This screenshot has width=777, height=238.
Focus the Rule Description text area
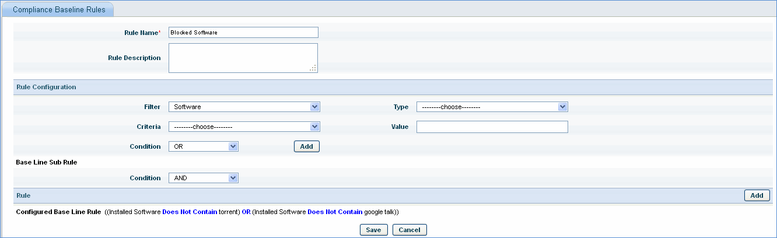pos(239,58)
